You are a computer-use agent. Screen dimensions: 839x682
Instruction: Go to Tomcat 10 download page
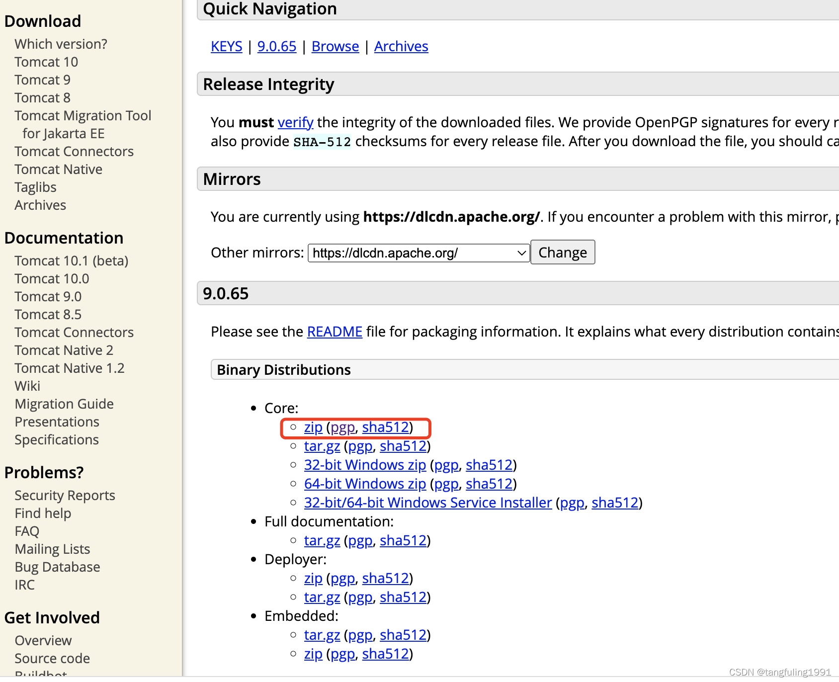[46, 62]
